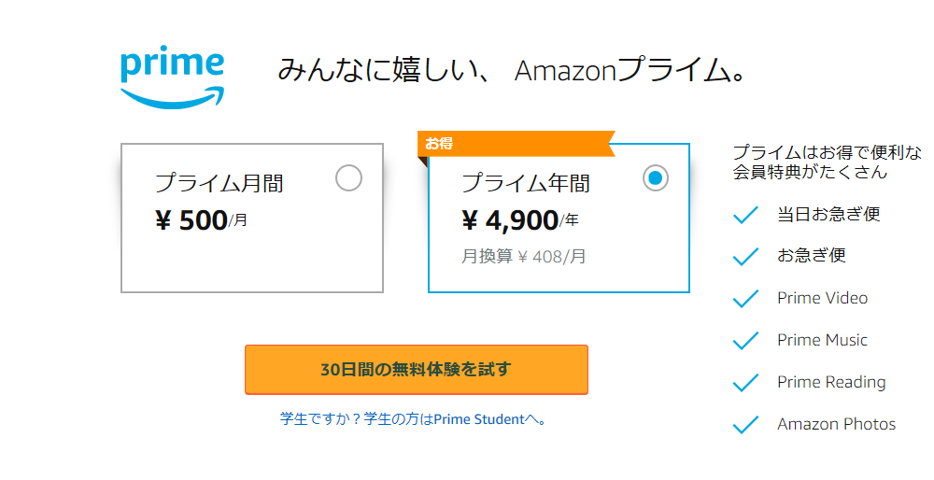Start the 30日間の無料体験を試す button
The image size is (934, 480).
(416, 370)
